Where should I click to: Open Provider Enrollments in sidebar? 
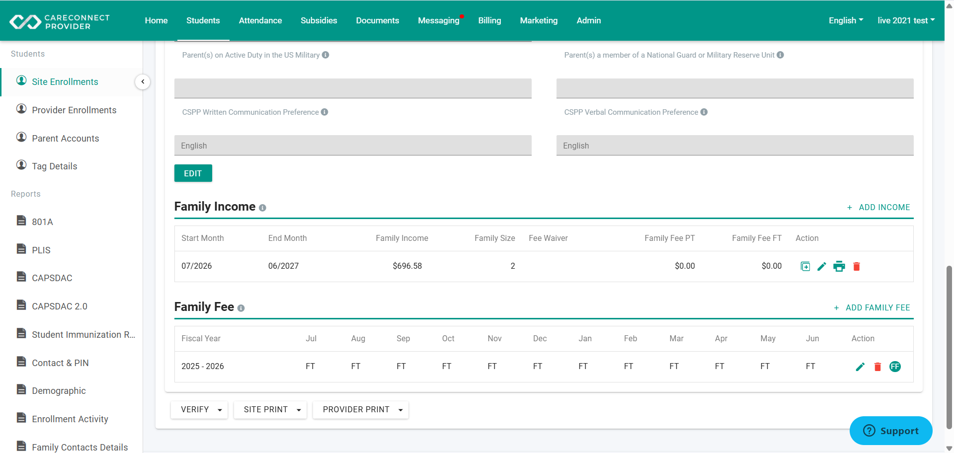pos(74,110)
